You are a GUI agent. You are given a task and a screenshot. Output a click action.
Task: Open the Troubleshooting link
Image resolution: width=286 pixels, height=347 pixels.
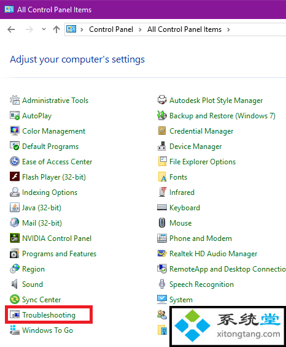click(48, 315)
